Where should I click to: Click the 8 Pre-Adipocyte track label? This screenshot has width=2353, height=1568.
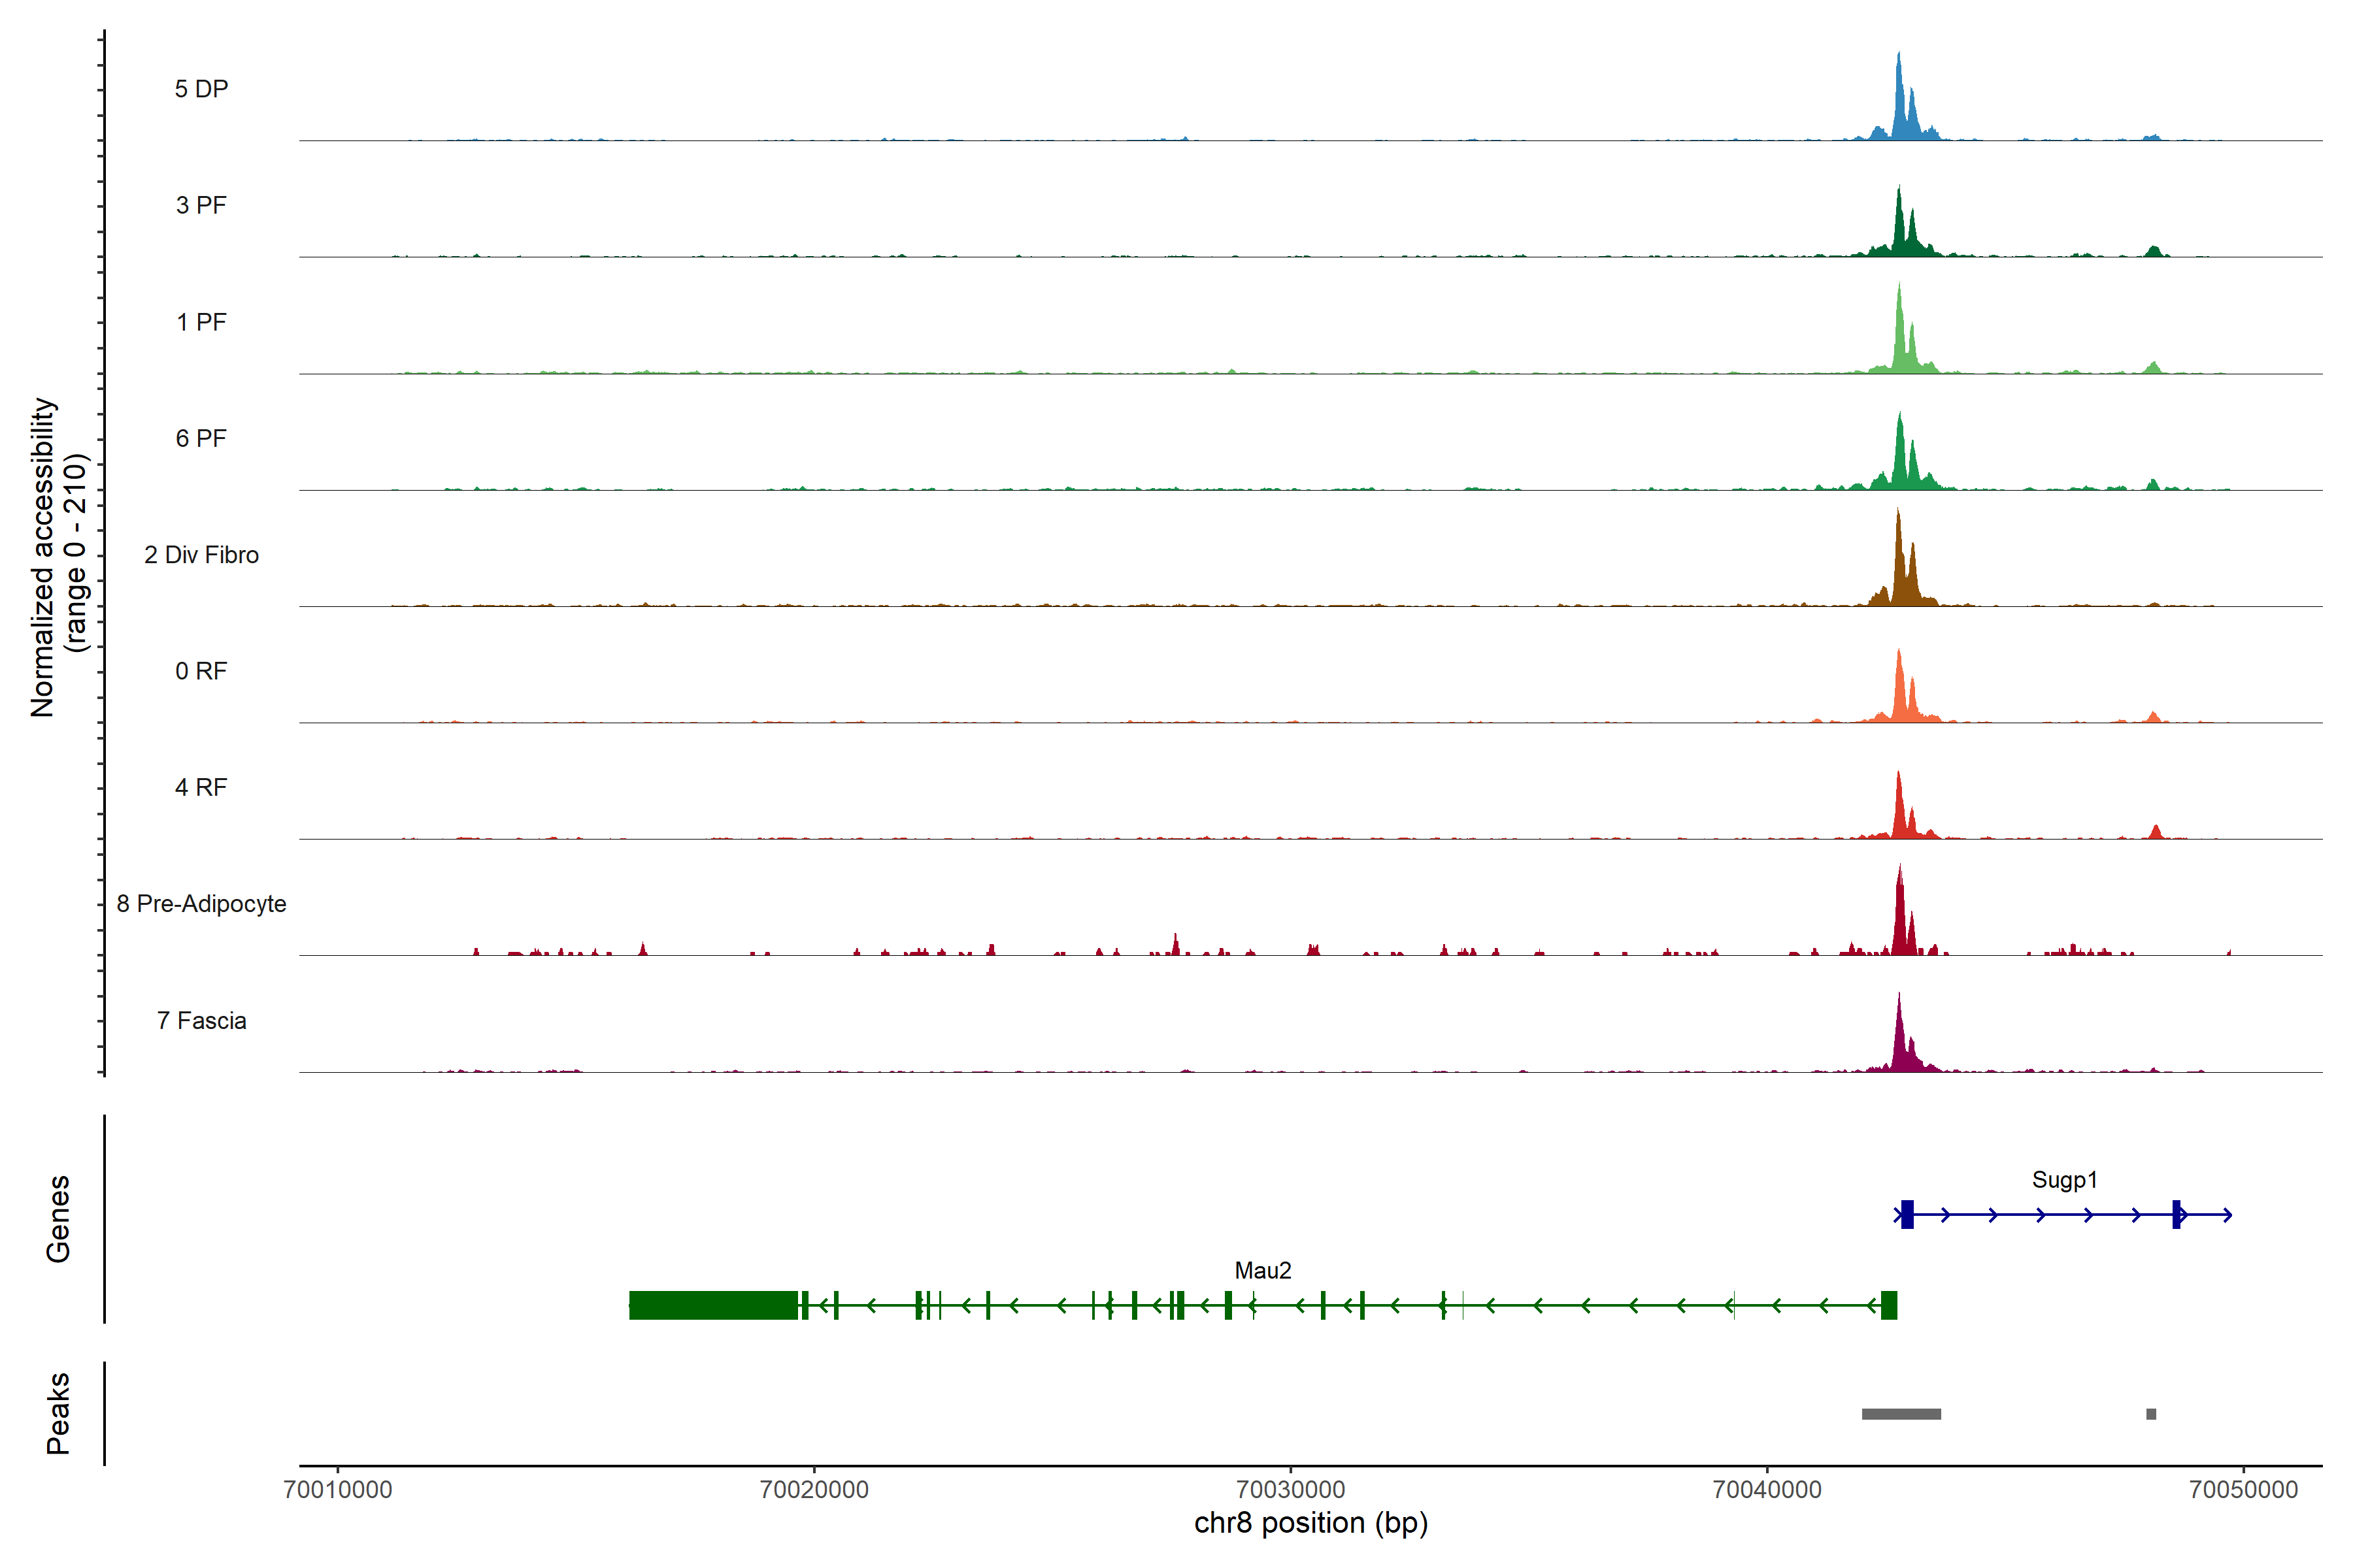[x=201, y=904]
